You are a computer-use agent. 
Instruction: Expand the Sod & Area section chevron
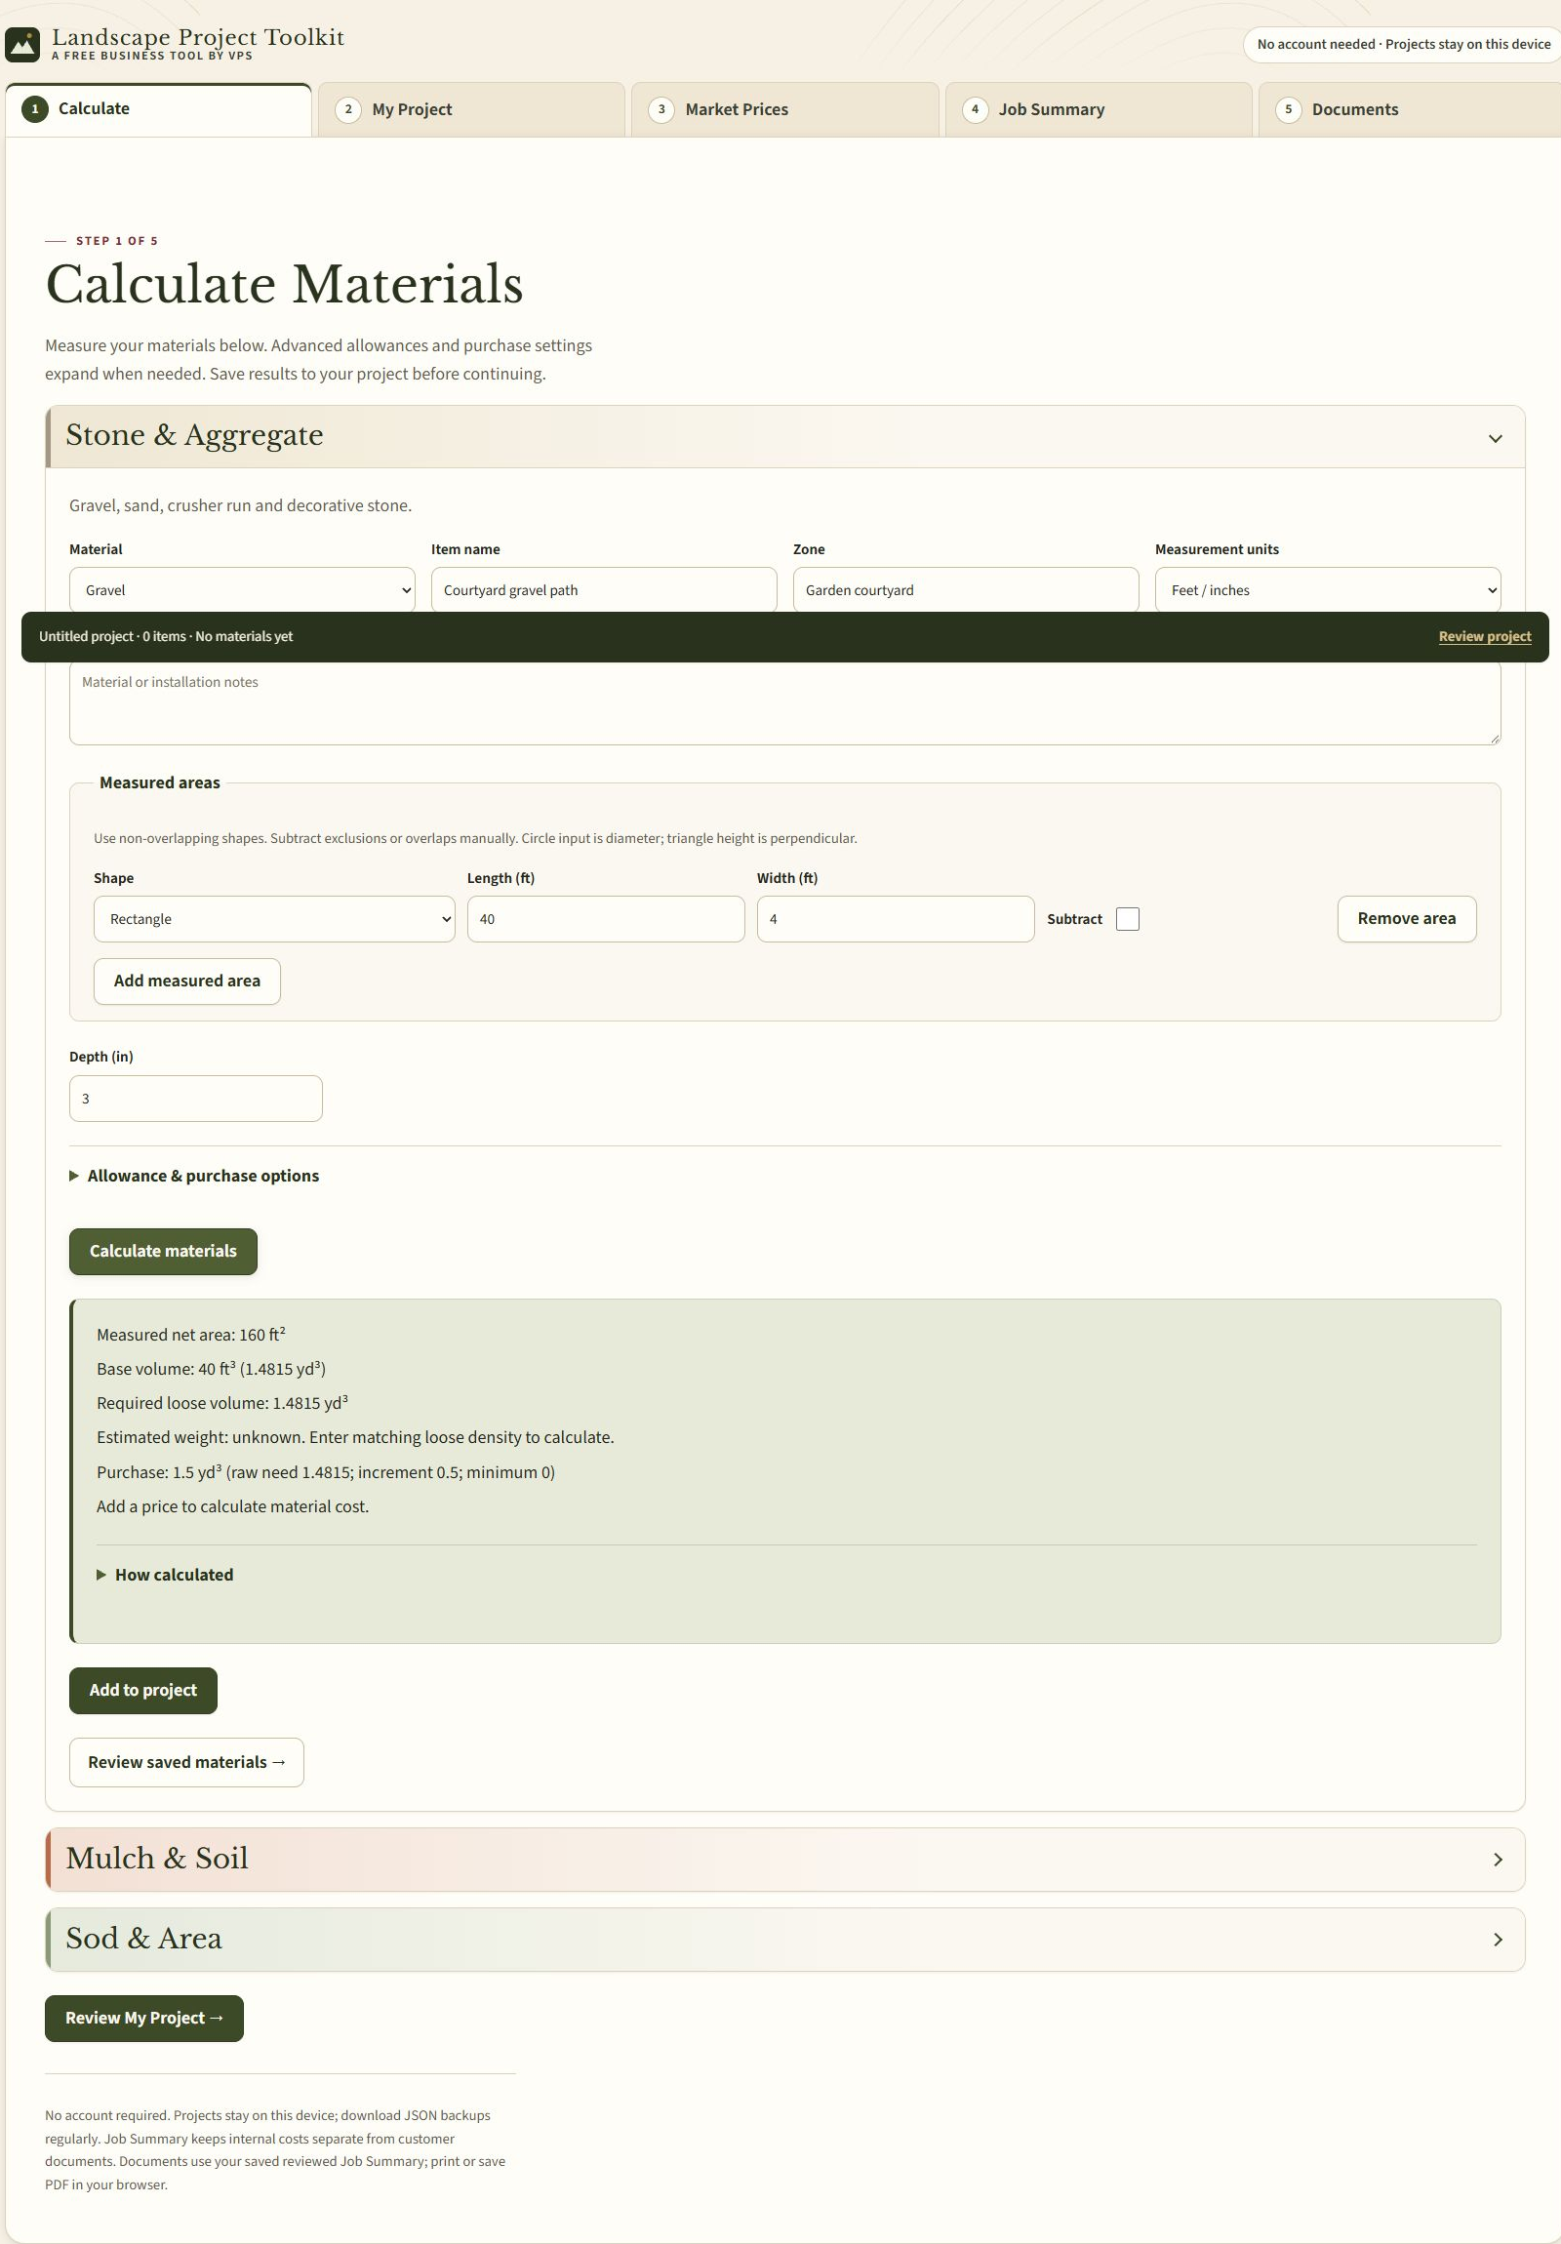(x=1498, y=1939)
